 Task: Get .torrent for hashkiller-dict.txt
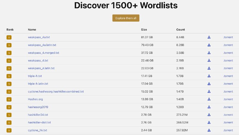pyautogui.click(x=228, y=123)
